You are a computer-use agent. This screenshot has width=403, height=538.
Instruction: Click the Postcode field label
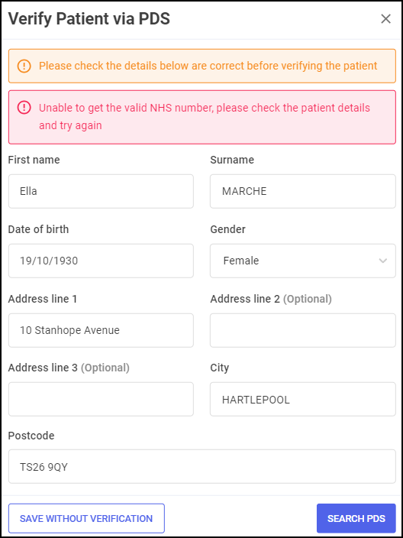tap(31, 436)
